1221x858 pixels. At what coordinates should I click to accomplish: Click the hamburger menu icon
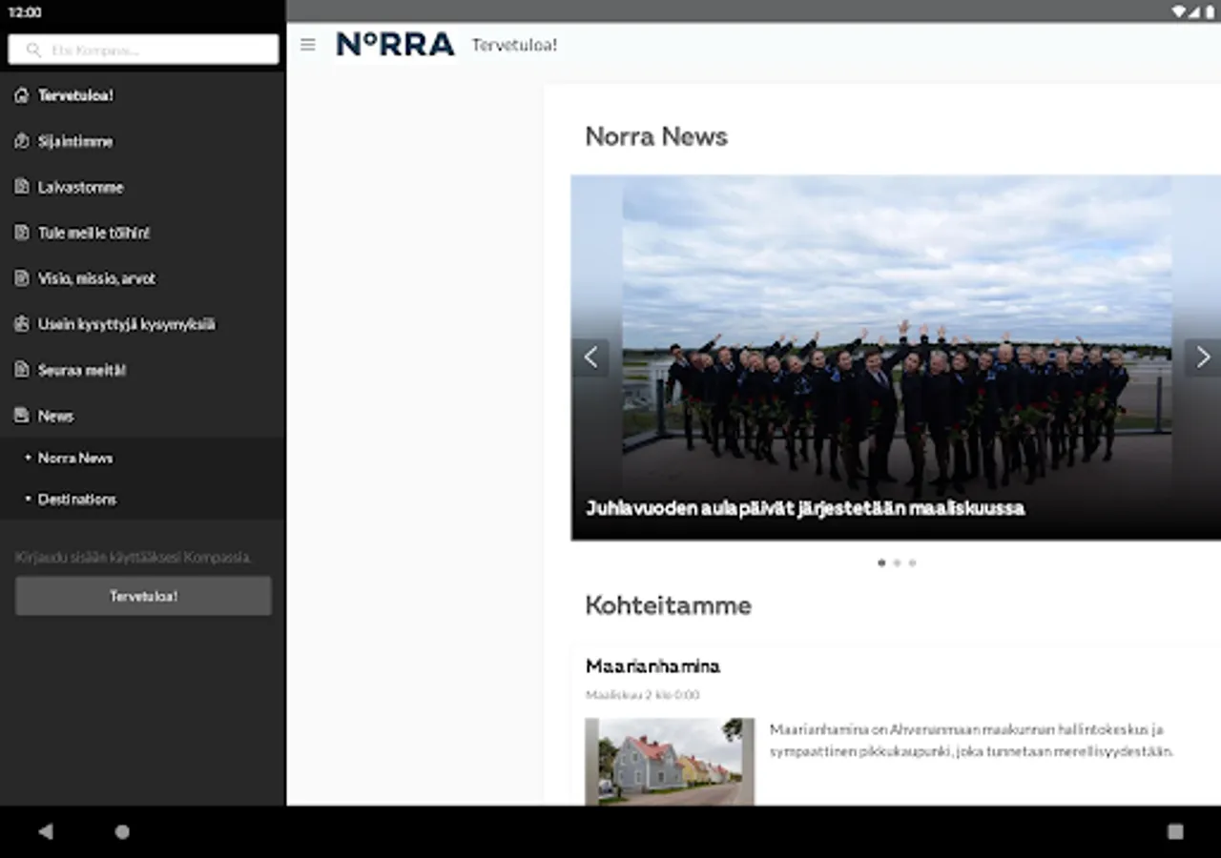tap(307, 45)
